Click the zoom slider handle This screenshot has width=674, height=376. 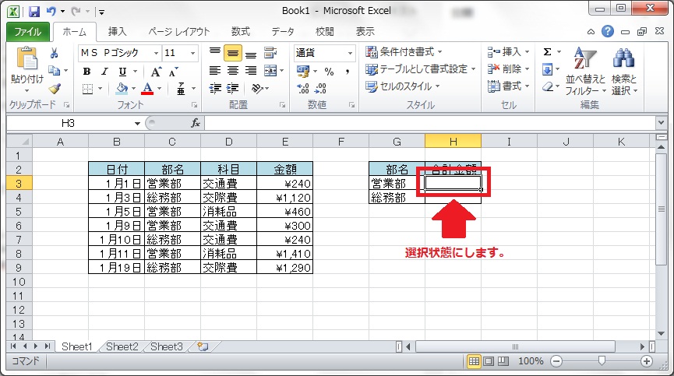point(602,361)
